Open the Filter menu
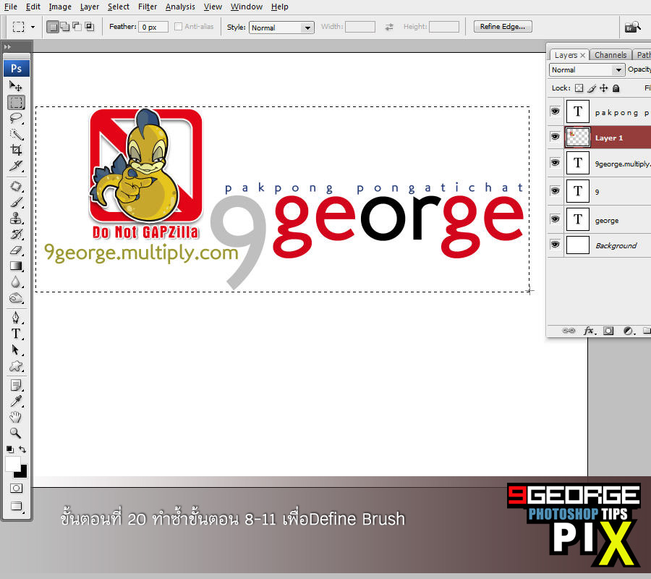 point(148,7)
